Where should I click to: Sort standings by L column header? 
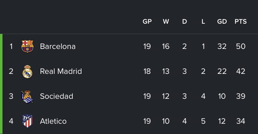point(203,22)
